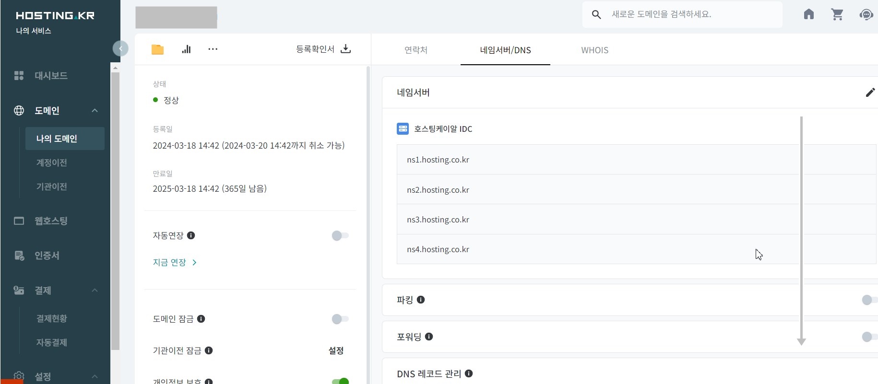Collapse the 도메인 menu chevron

click(95, 111)
